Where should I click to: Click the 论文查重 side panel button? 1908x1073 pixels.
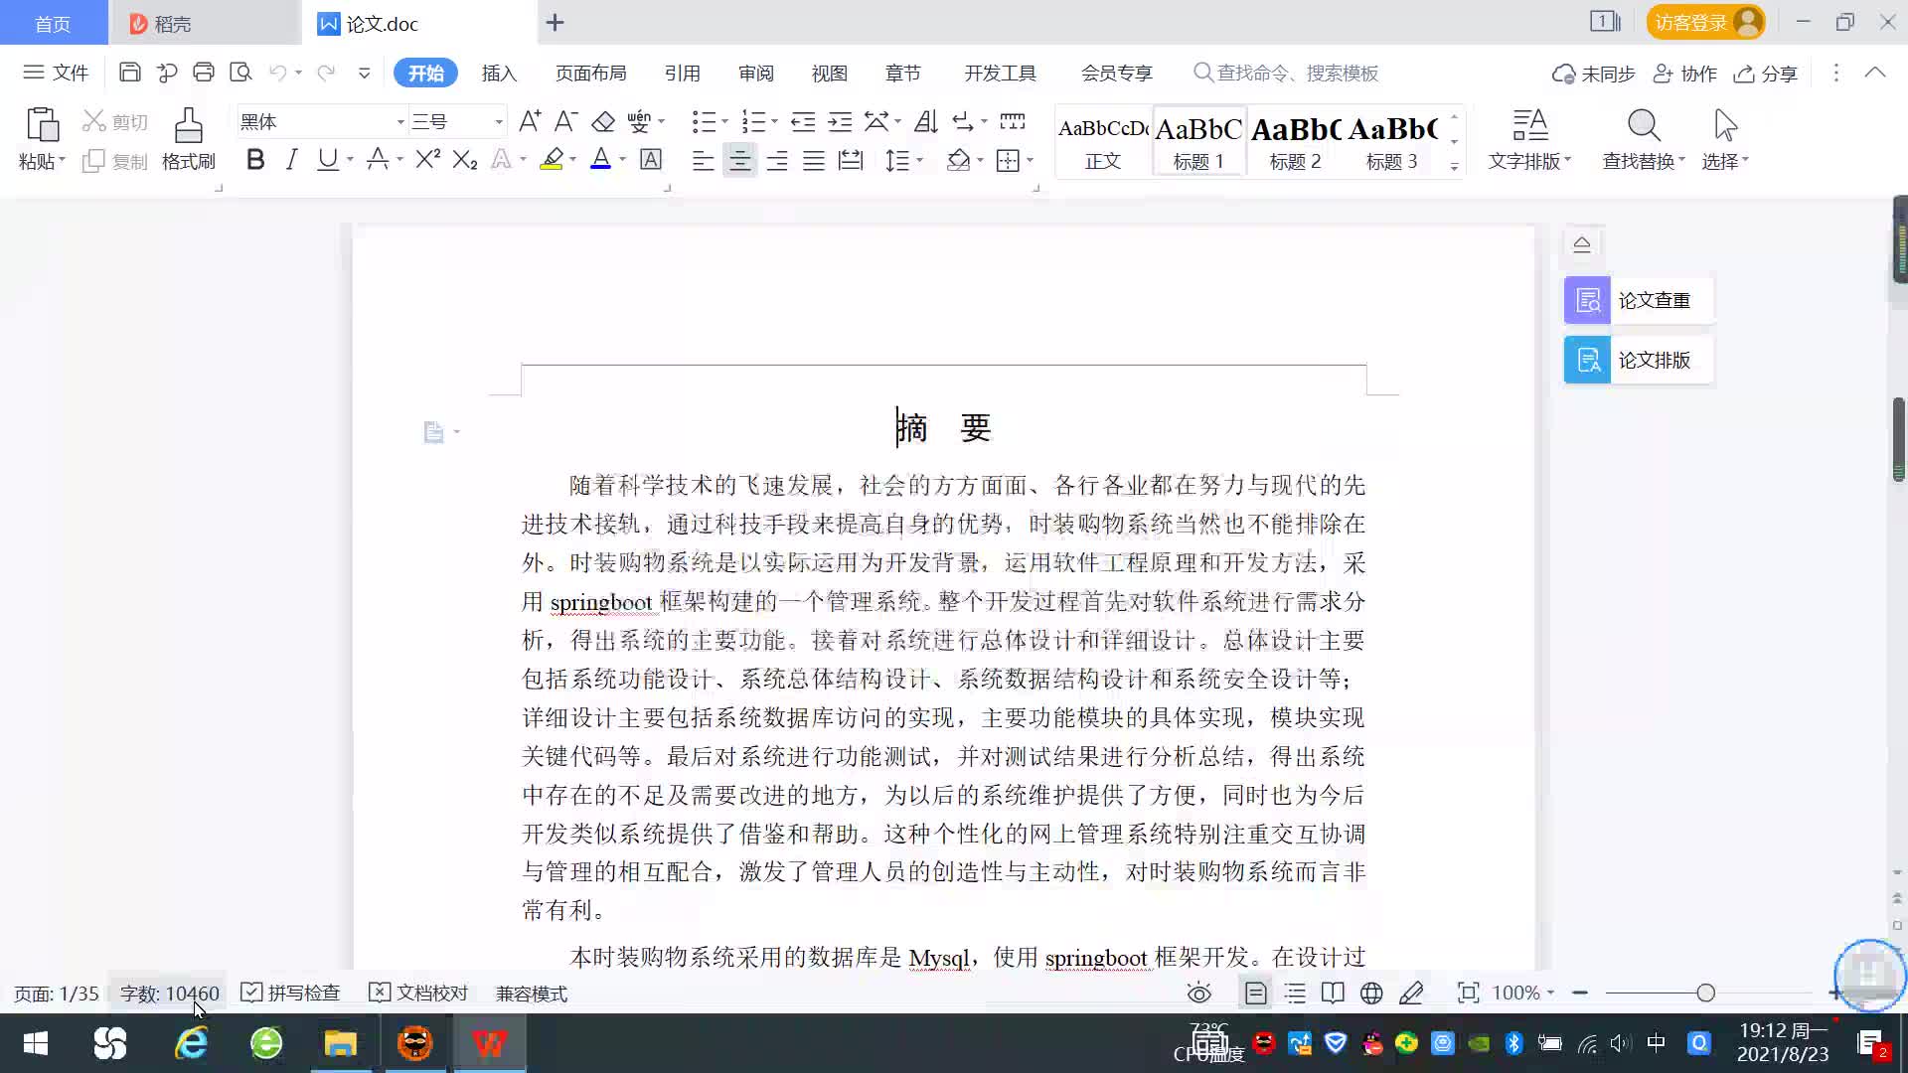pyautogui.click(x=1638, y=300)
